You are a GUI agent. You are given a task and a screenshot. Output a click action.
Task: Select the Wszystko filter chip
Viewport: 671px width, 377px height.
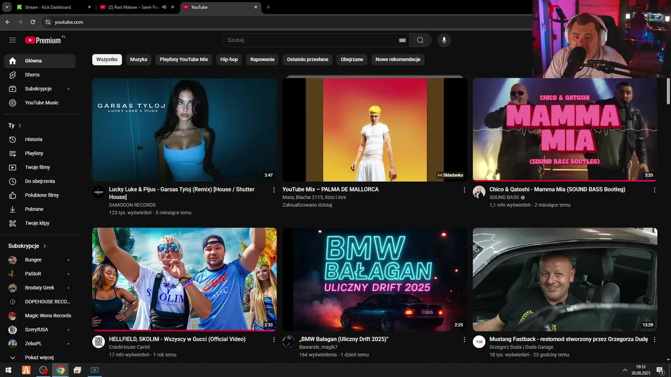tap(107, 60)
